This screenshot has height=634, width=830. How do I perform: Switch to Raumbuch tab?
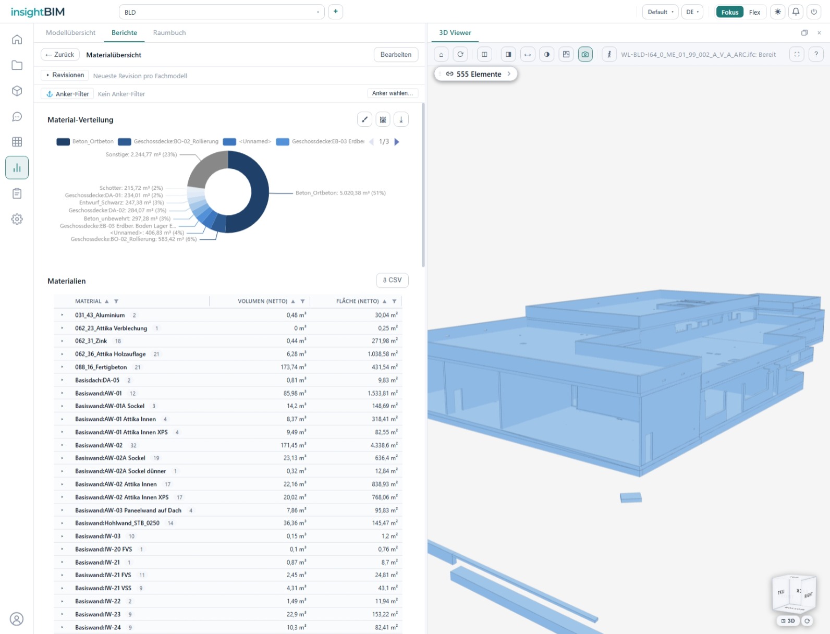point(169,33)
